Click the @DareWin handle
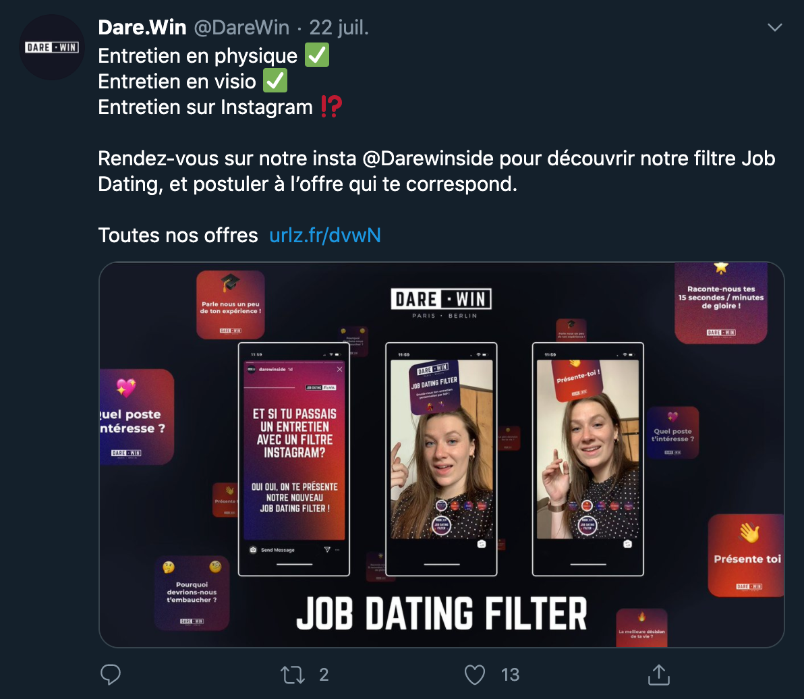The image size is (804, 699). 241,28
